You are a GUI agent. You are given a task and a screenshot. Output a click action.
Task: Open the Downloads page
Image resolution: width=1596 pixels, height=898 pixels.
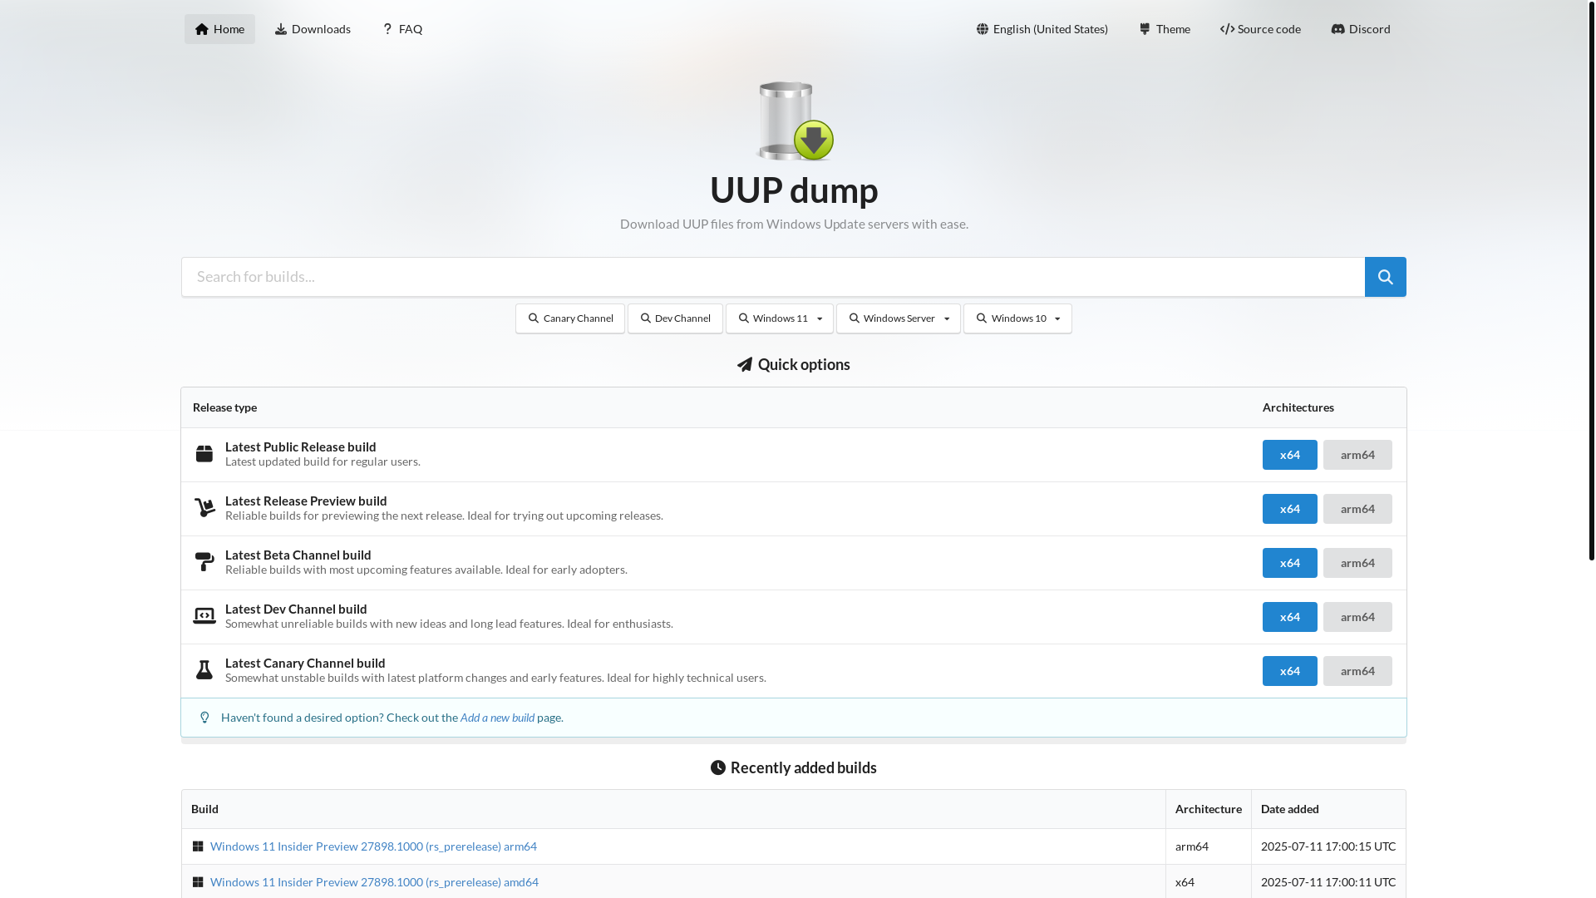[313, 29]
